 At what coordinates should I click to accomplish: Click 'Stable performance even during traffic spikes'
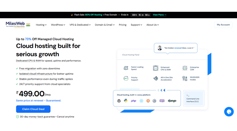pyautogui.click(x=46, y=79)
